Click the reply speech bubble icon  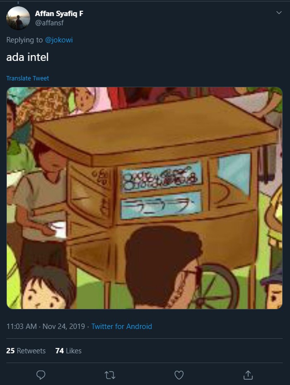(x=41, y=375)
